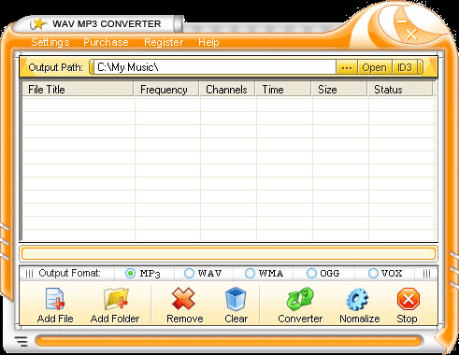Click the ID3 button
The image size is (459, 355).
point(404,67)
